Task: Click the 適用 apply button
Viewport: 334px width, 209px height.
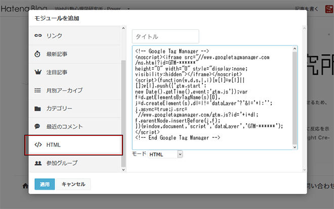Action: [45, 184]
